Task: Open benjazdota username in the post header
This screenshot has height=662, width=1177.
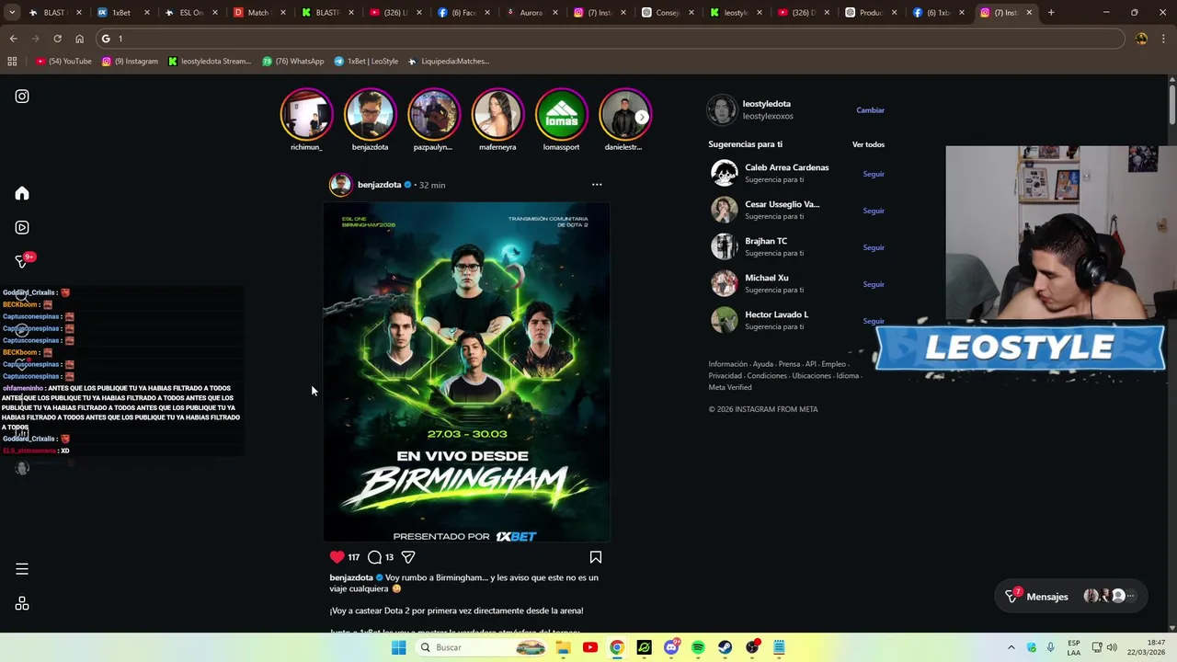Action: pyautogui.click(x=379, y=185)
